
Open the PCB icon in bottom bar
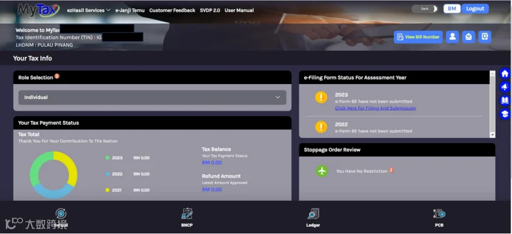tap(439, 214)
